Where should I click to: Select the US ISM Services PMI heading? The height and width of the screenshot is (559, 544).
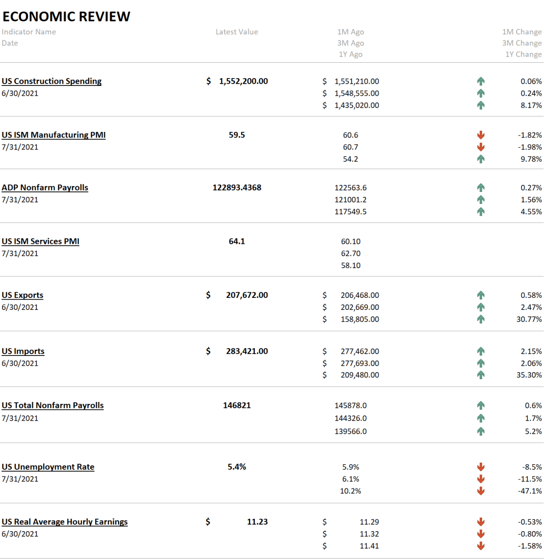pyautogui.click(x=40, y=242)
